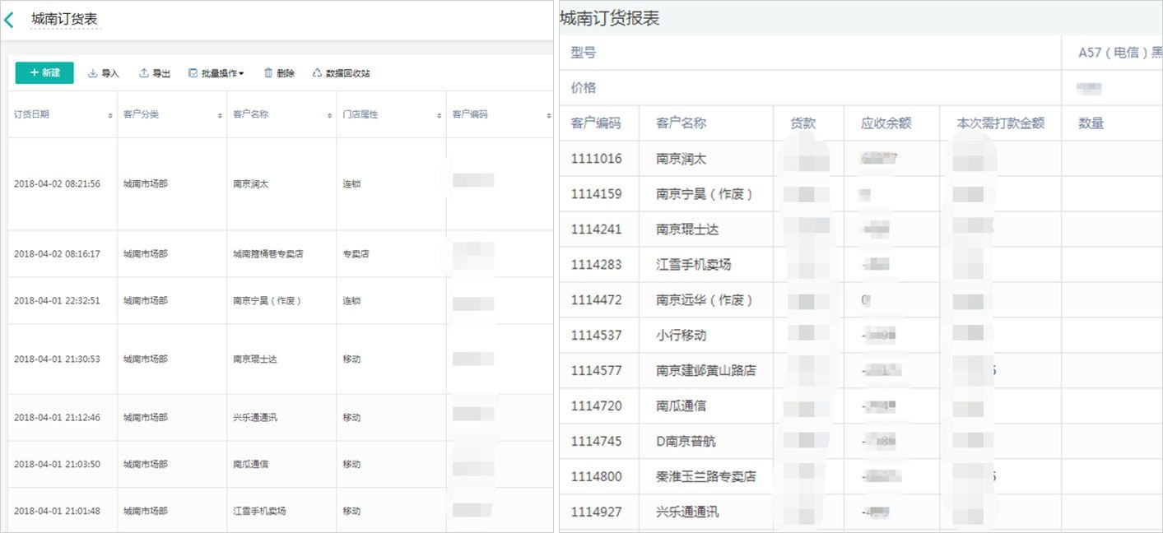Select the row dated 2018-04-01 21:12:46
1163x533 pixels.
click(x=280, y=418)
